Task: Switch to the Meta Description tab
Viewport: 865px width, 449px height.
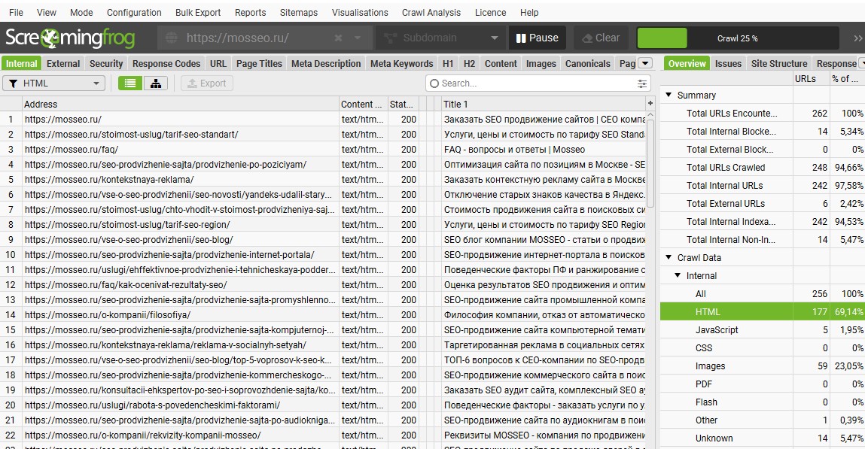Action: 325,63
